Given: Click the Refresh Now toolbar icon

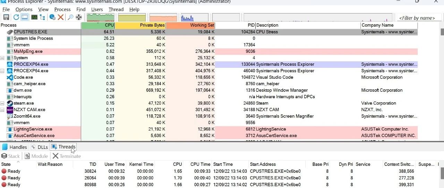Looking at the screenshot, I should [x=16, y=17].
